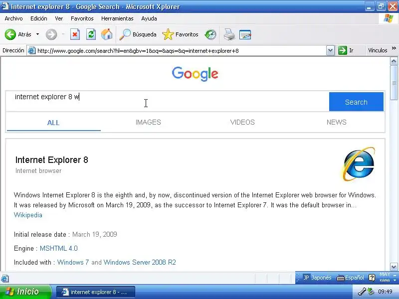Open the Herramientas menu

(117, 18)
